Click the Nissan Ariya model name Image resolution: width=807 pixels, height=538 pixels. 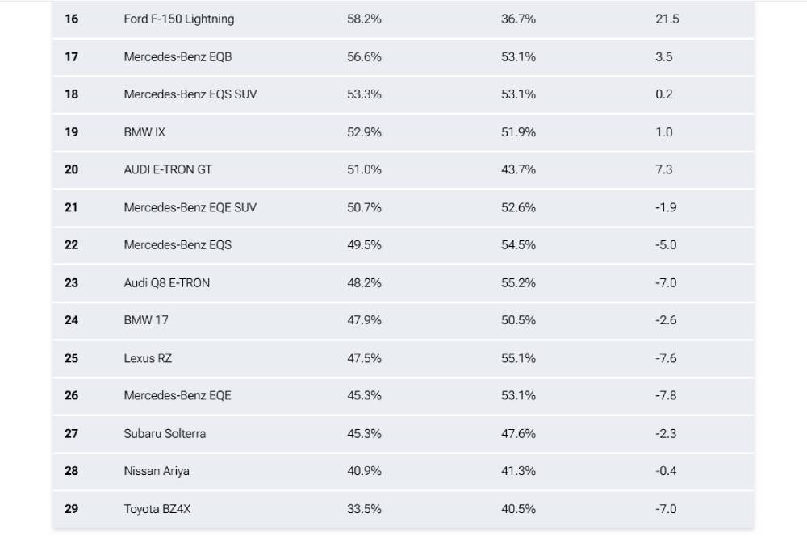157,470
